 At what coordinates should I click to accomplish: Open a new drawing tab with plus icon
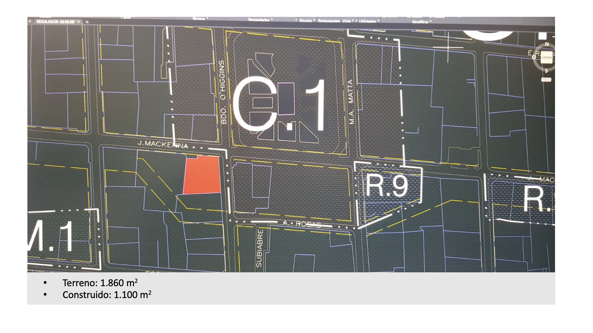(87, 22)
